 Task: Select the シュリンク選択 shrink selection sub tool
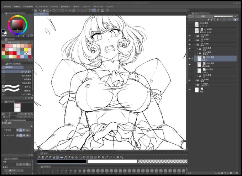click(x=17, y=94)
